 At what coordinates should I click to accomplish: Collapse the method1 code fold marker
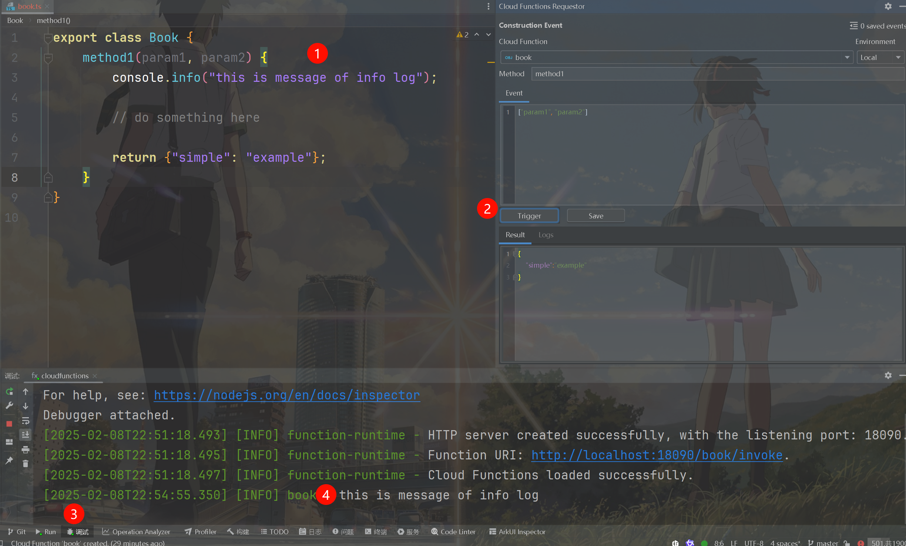(x=48, y=58)
